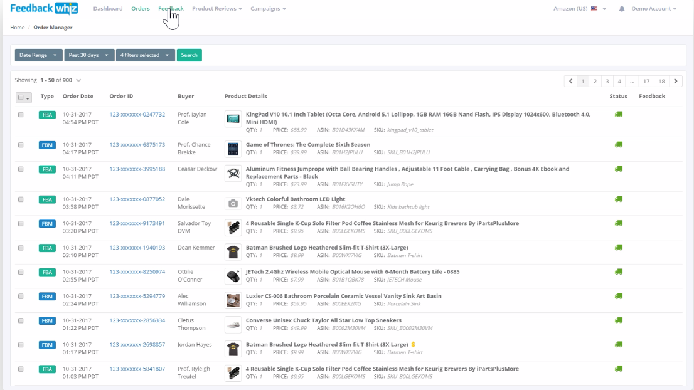Go to next page arrow
694x390 pixels.
(675, 81)
